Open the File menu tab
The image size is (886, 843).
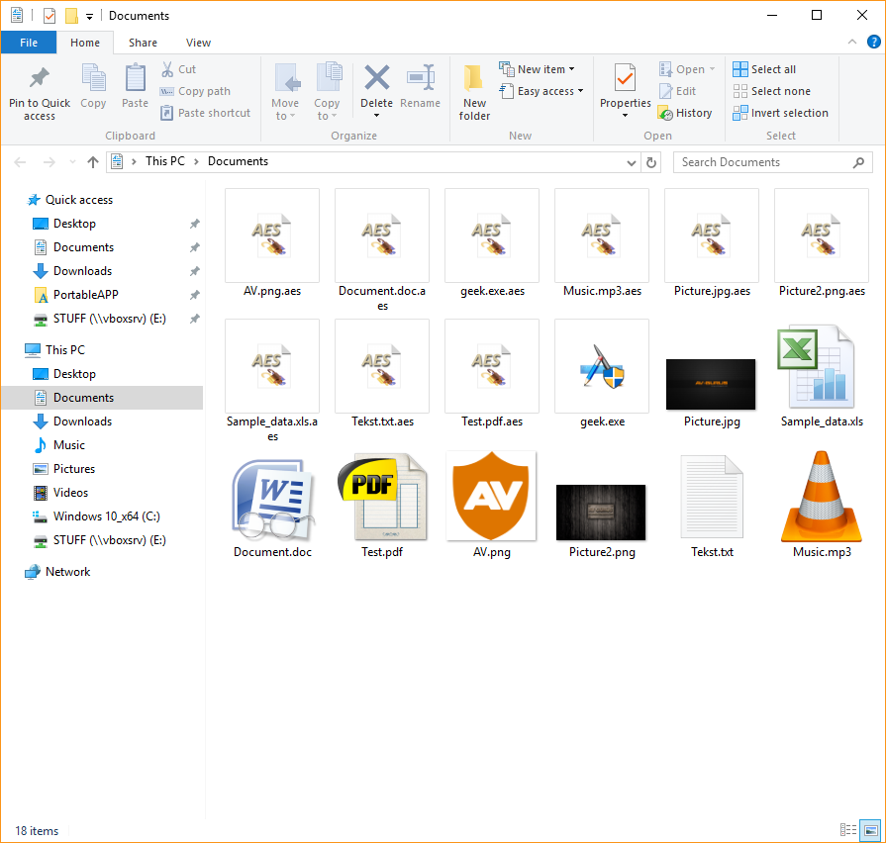tap(29, 43)
